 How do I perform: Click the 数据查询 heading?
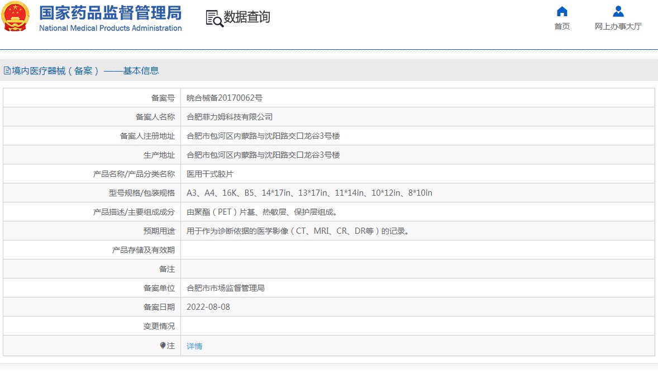247,17
